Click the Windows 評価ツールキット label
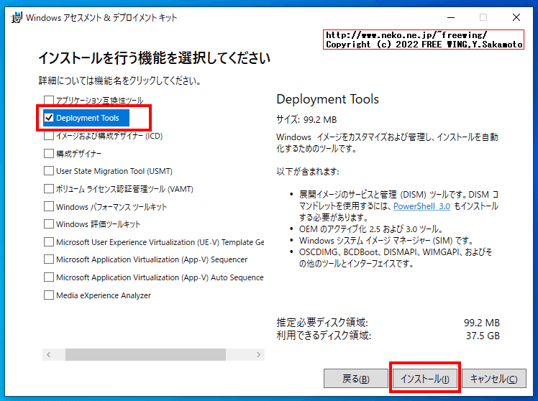538x401 pixels. point(98,224)
